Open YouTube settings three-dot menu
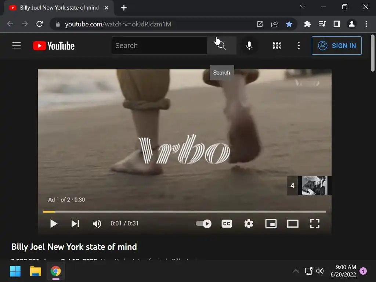 coord(299,46)
